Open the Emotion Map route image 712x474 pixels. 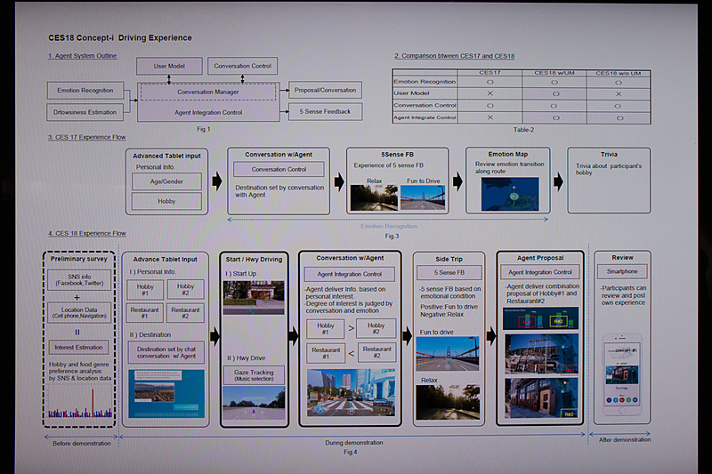[510, 194]
